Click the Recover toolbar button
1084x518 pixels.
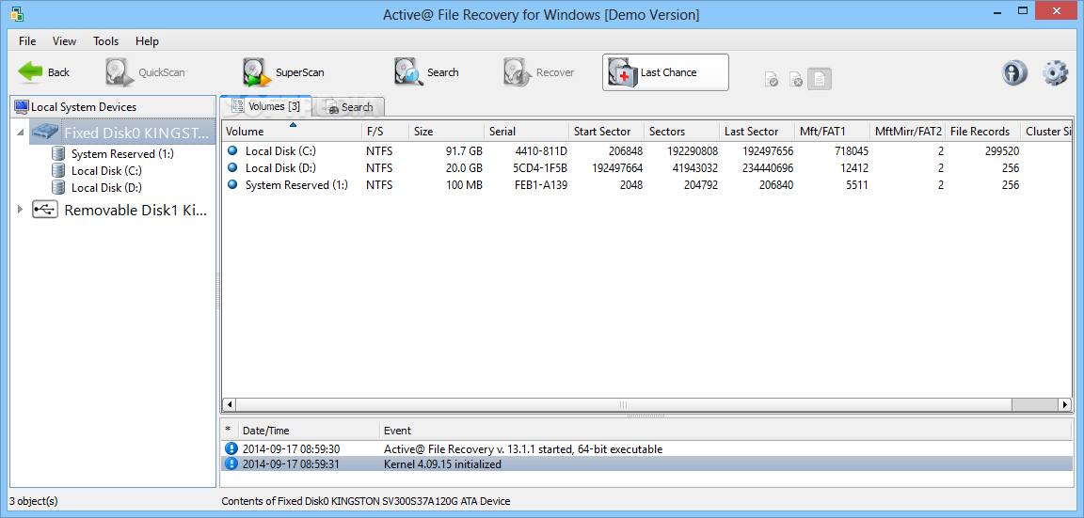pyautogui.click(x=538, y=72)
